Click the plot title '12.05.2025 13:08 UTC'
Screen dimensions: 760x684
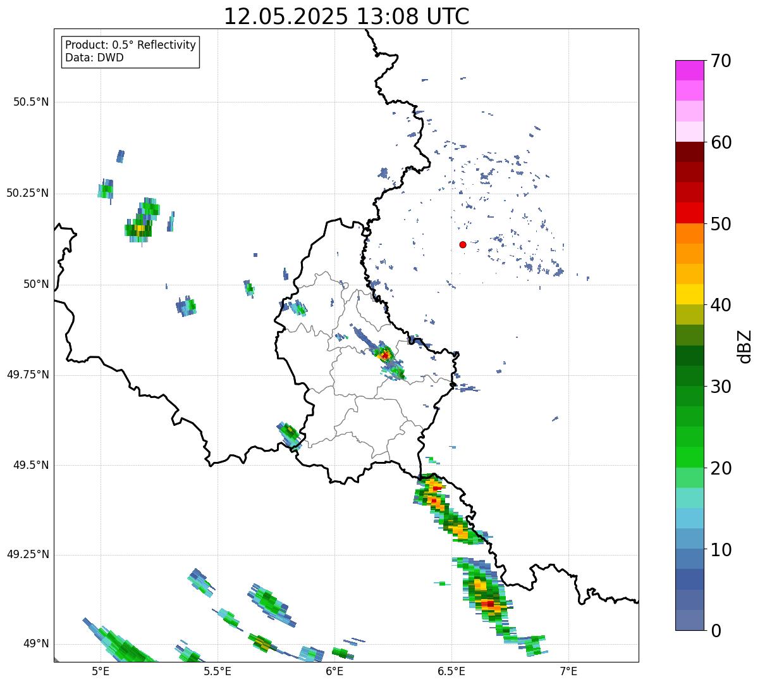click(346, 16)
